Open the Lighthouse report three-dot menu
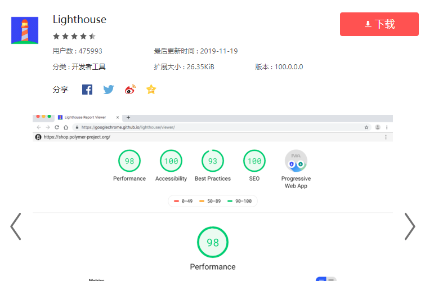This screenshot has height=281, width=425. 386,137
